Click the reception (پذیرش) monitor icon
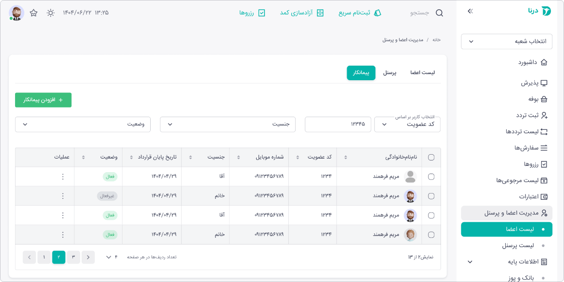Viewport: 564px width, 282px height. [544, 83]
